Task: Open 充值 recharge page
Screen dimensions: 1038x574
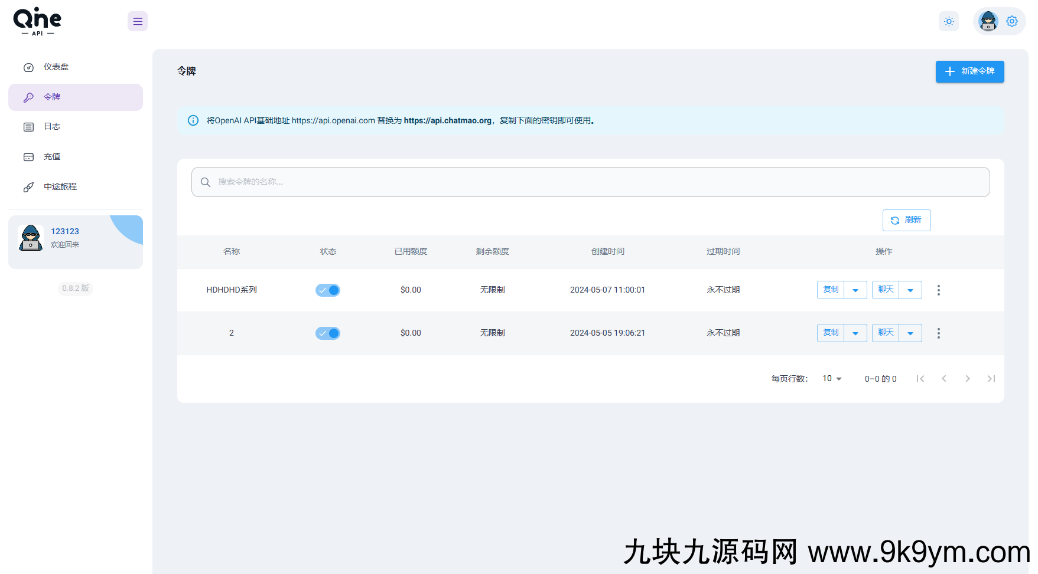Action: [52, 157]
